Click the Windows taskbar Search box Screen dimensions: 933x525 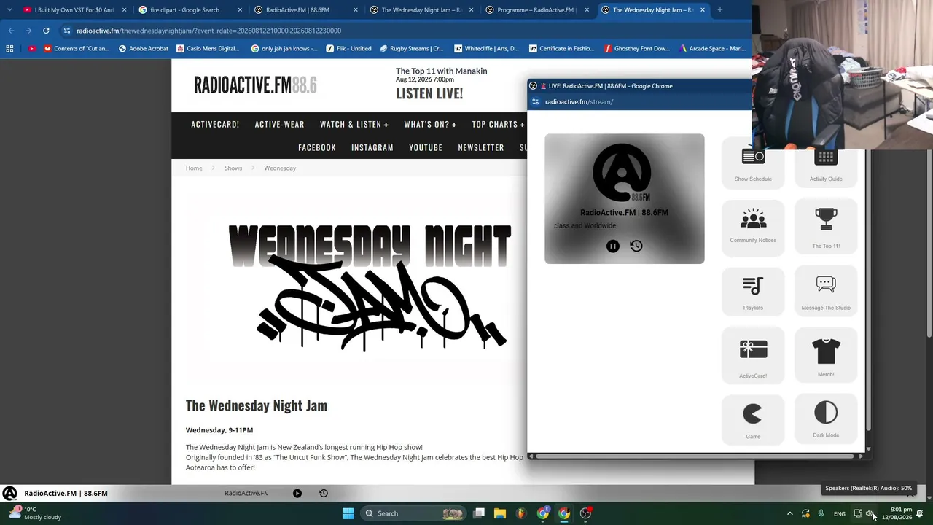tap(413, 513)
